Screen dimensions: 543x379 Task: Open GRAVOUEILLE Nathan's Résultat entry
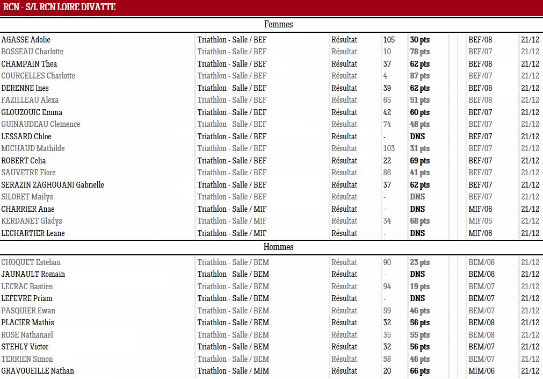click(x=344, y=371)
